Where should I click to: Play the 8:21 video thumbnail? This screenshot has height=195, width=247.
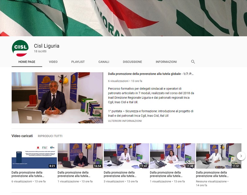coord(34,156)
